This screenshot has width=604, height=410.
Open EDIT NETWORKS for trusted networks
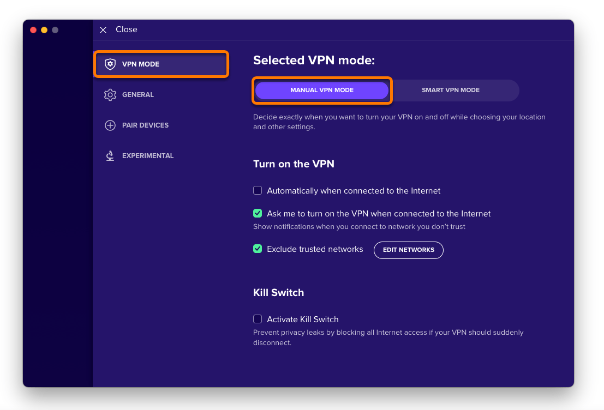coord(408,250)
